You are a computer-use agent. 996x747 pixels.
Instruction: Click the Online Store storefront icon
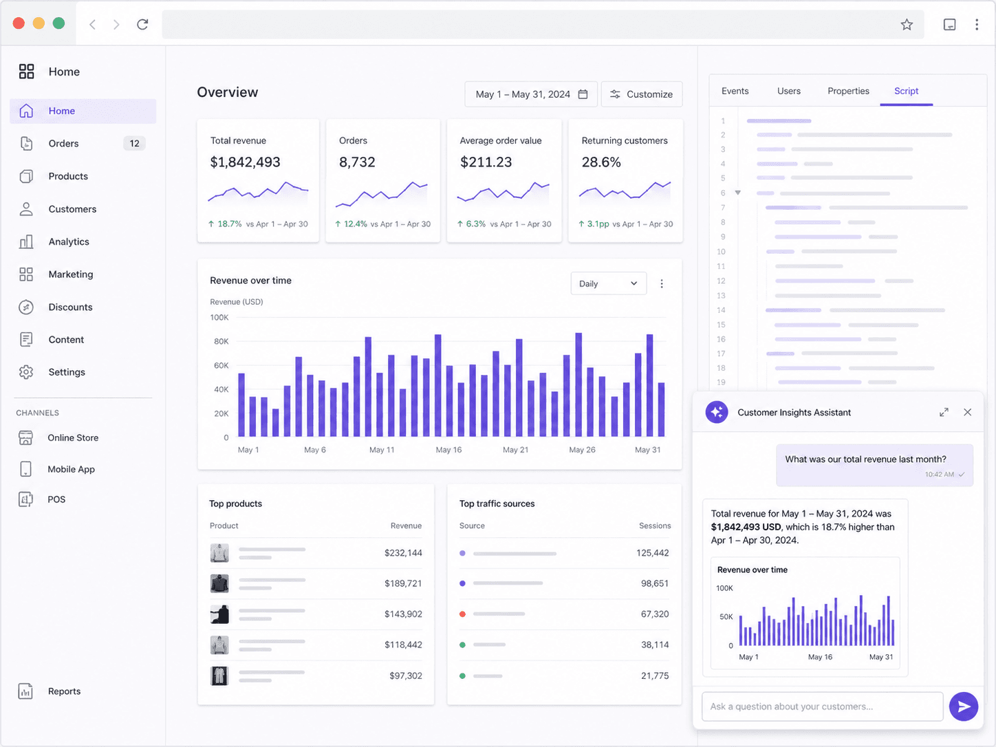[x=25, y=437]
